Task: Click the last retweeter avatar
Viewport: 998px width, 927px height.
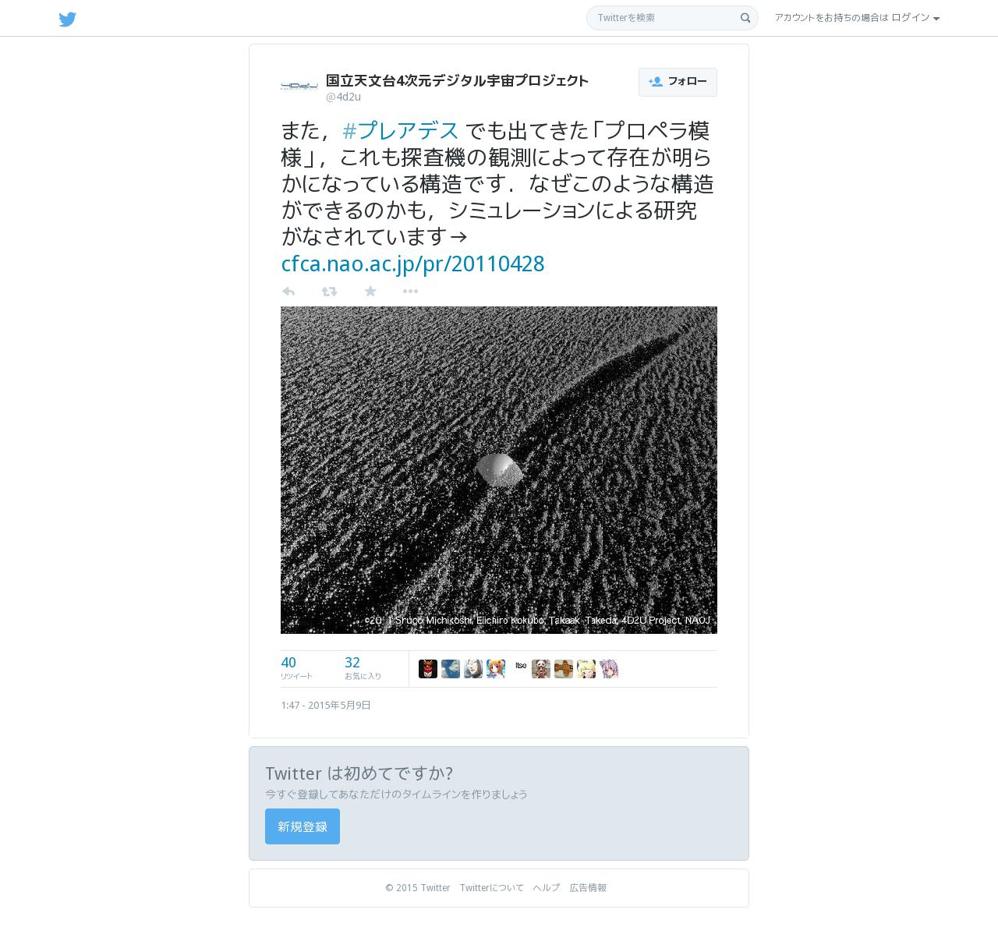Action: point(609,669)
